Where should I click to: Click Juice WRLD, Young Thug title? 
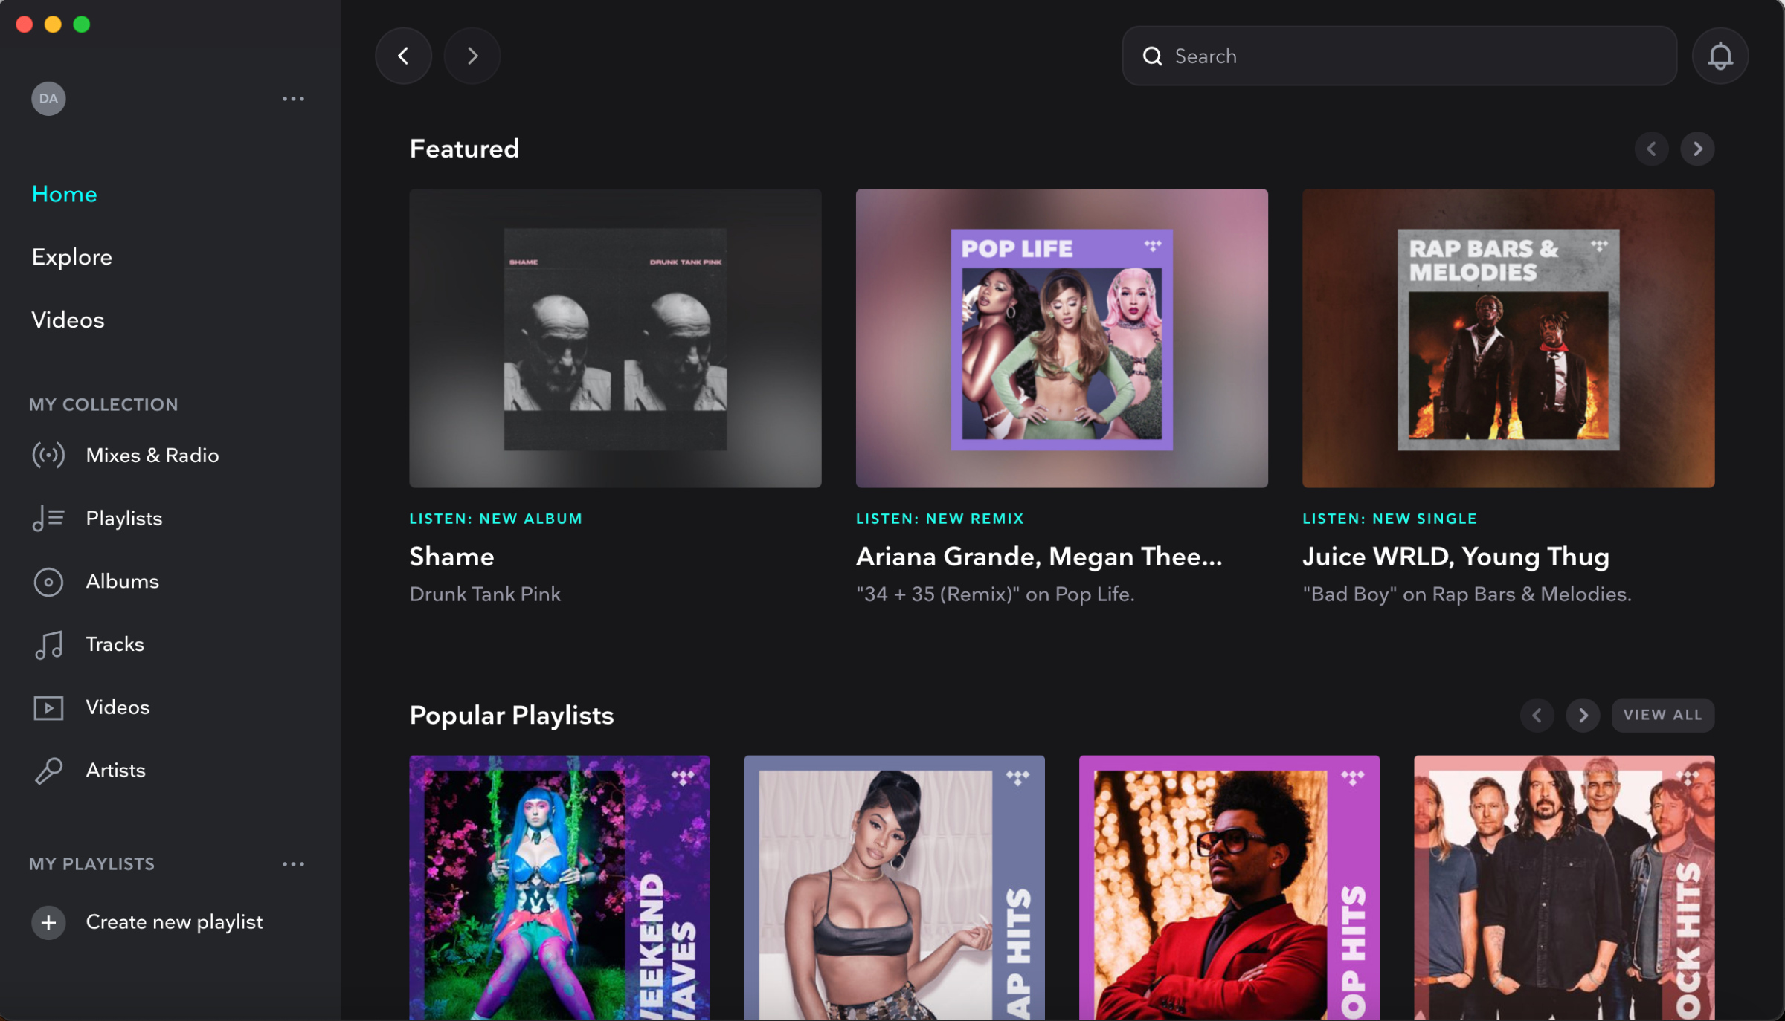[1456, 557]
